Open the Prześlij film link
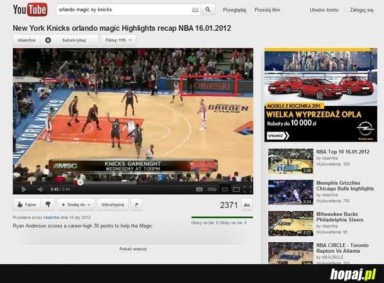This screenshot has height=283, width=384. click(x=267, y=10)
